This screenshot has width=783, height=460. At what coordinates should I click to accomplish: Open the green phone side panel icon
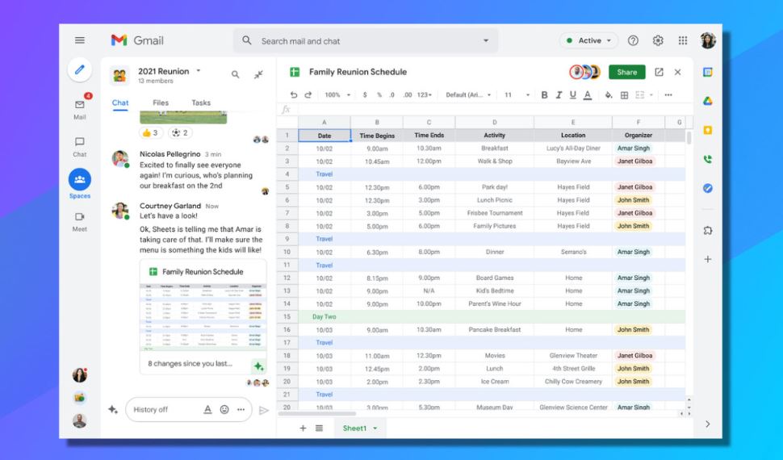pyautogui.click(x=708, y=159)
